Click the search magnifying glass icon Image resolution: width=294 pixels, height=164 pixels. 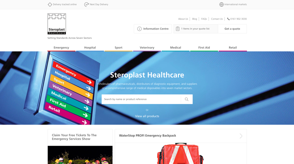coord(186,99)
